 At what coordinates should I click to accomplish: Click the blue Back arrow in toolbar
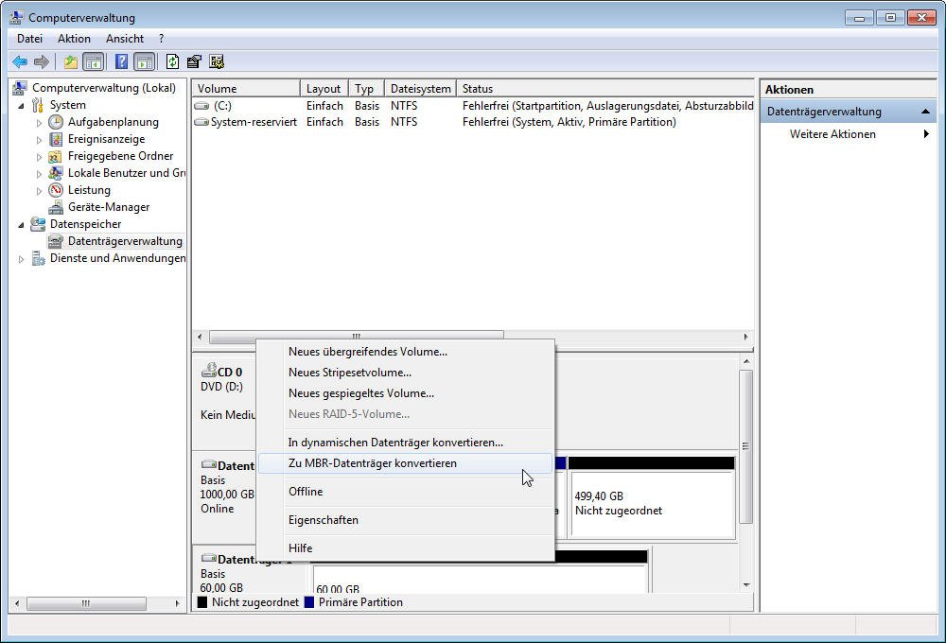pos(20,61)
